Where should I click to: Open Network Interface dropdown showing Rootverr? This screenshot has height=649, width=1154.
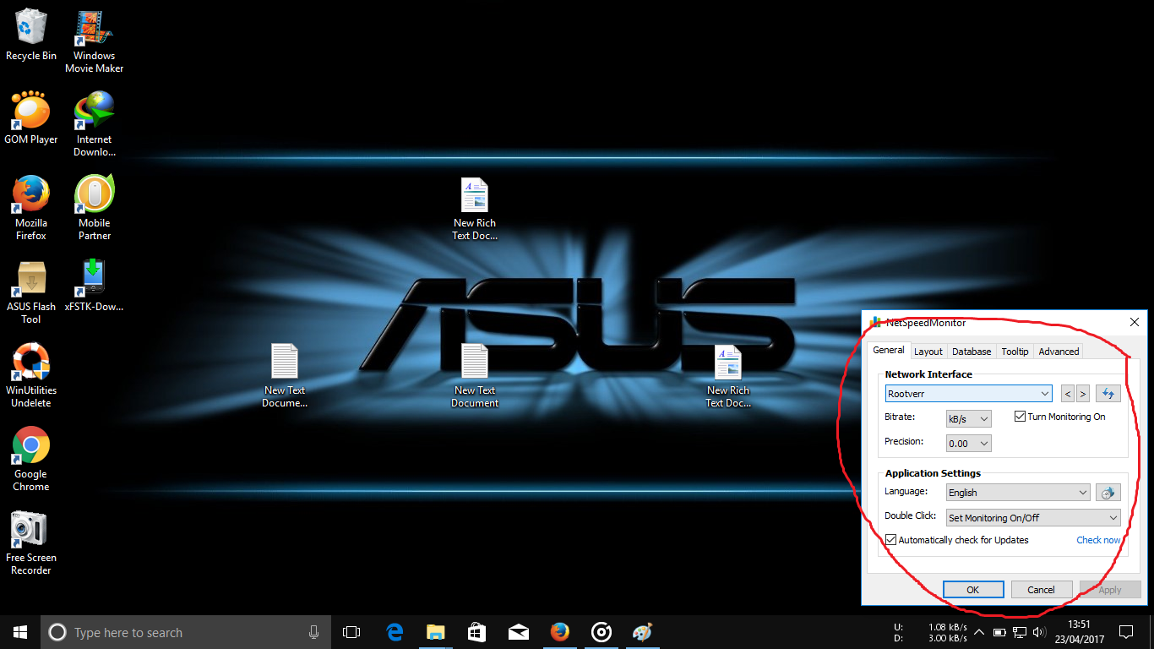point(969,394)
